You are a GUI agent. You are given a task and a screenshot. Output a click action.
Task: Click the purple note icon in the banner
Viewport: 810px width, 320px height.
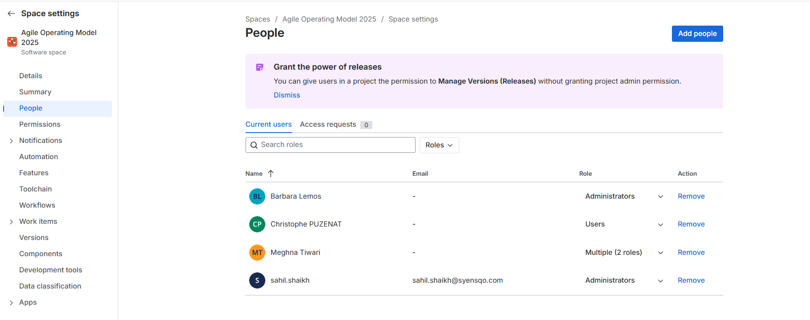pyautogui.click(x=260, y=67)
